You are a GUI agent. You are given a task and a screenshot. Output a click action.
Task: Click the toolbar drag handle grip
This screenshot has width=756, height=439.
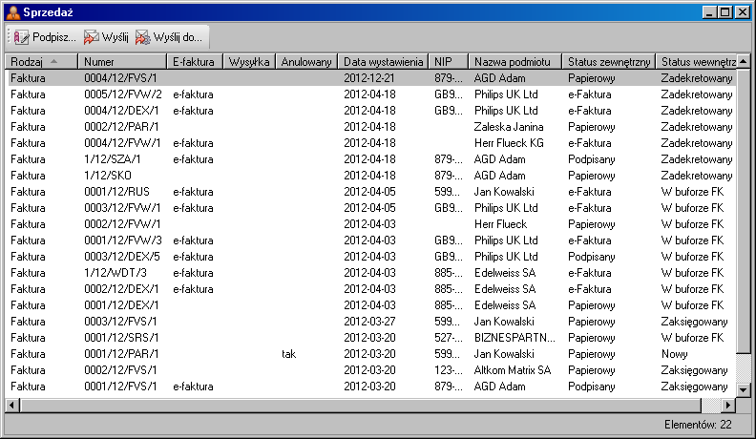tap(9, 37)
